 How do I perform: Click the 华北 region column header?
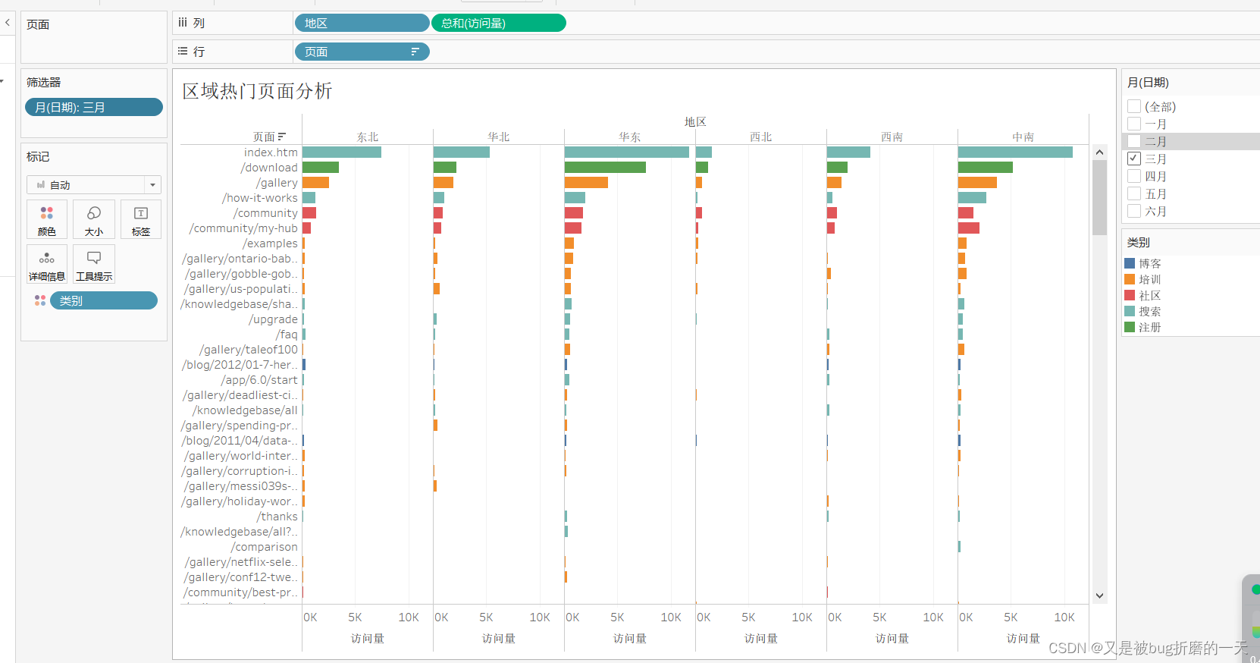[x=499, y=137]
